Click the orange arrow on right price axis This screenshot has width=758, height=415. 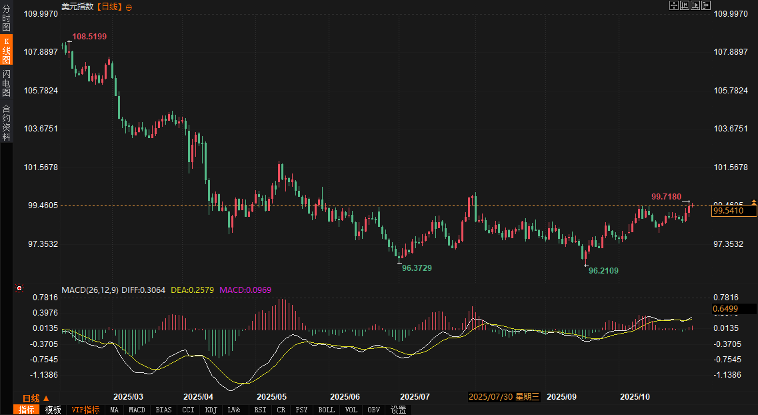coord(754,201)
